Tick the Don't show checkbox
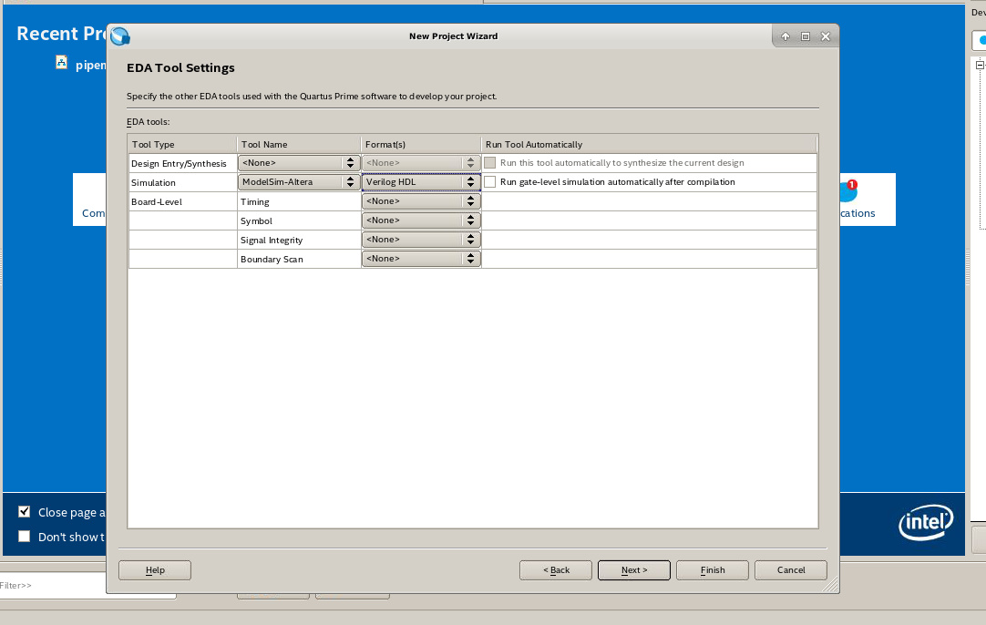Screen dimensions: 986x625 coord(25,537)
